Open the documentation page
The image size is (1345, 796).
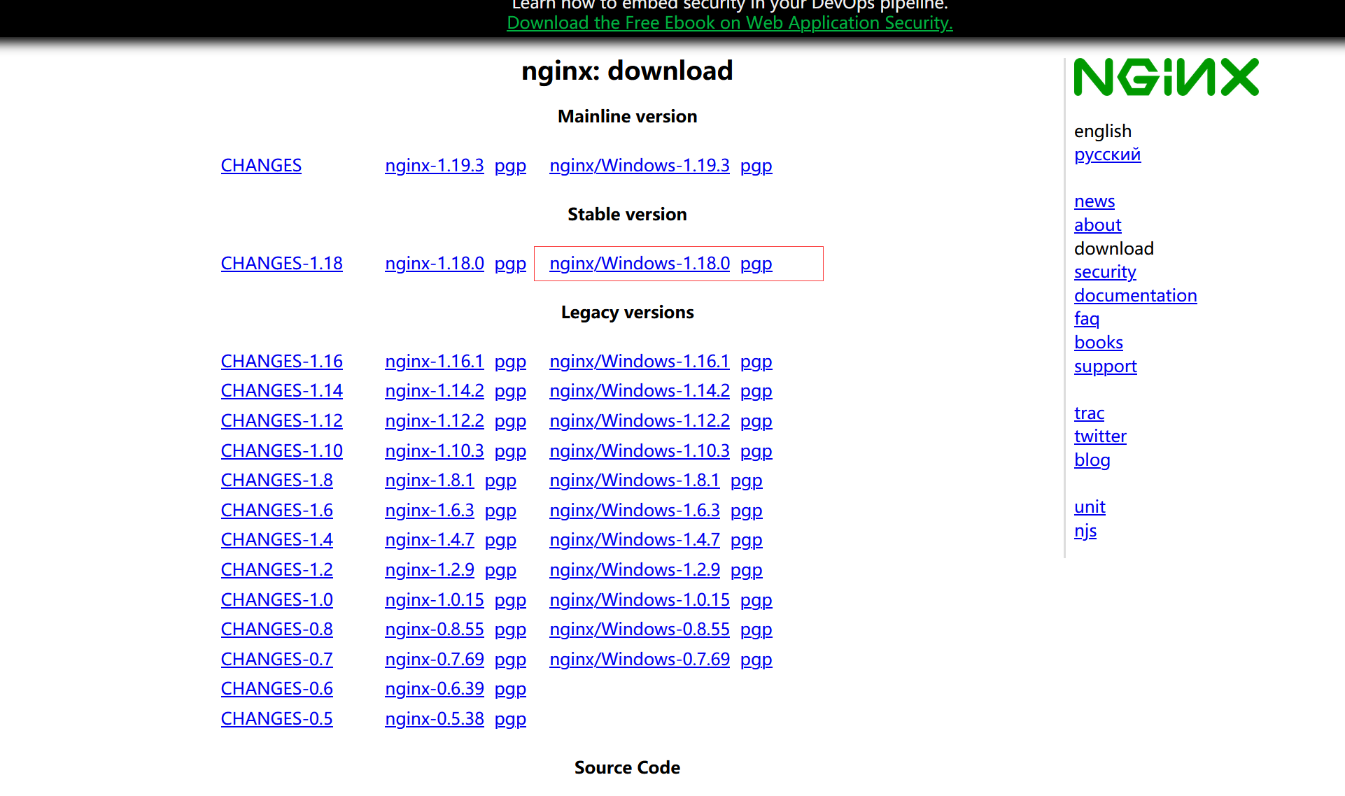pos(1135,296)
